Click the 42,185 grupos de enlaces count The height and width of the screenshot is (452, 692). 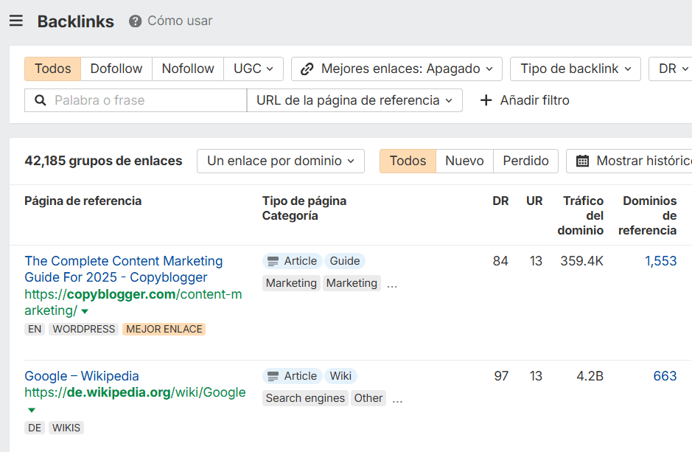[x=103, y=161]
